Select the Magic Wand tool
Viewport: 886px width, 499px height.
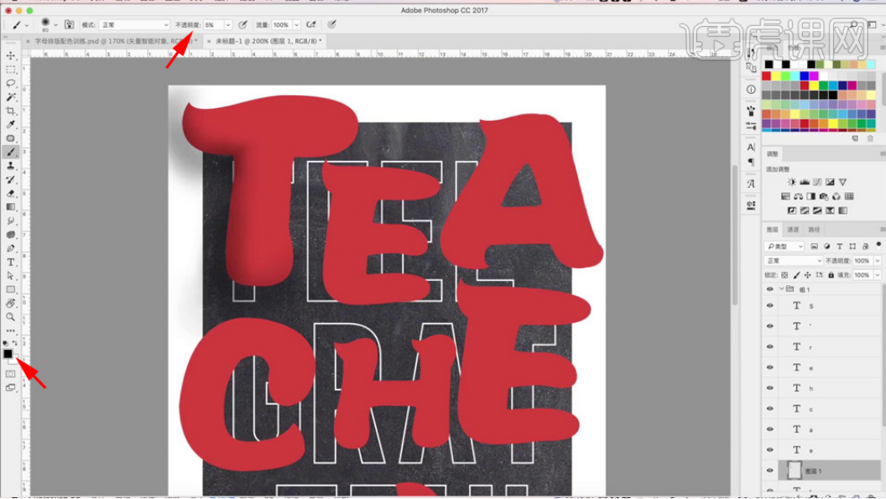[x=11, y=97]
